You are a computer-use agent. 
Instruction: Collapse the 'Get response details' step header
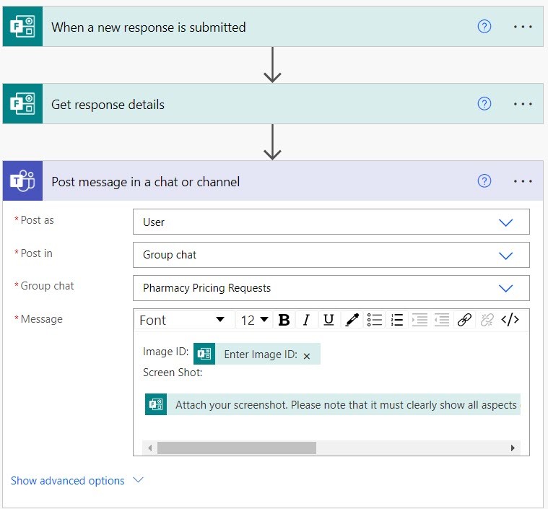pyautogui.click(x=273, y=104)
